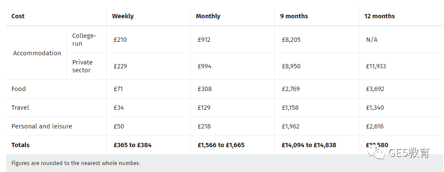
Task: Select the Travel row label
Action: (20, 108)
